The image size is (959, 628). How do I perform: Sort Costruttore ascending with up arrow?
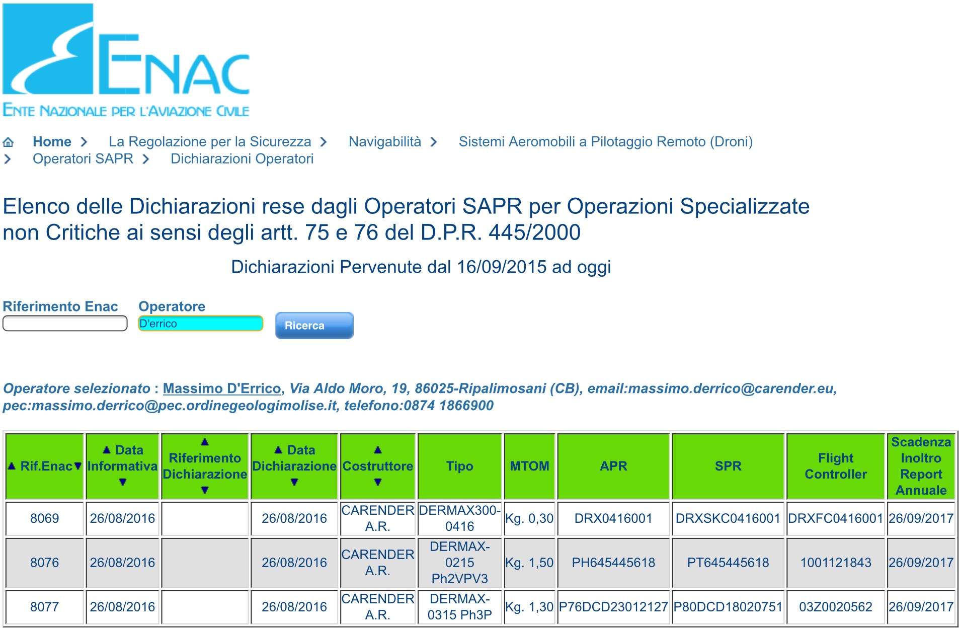[378, 450]
